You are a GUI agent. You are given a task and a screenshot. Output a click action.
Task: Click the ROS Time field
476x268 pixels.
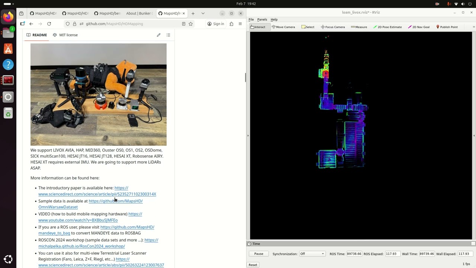(x=354, y=254)
